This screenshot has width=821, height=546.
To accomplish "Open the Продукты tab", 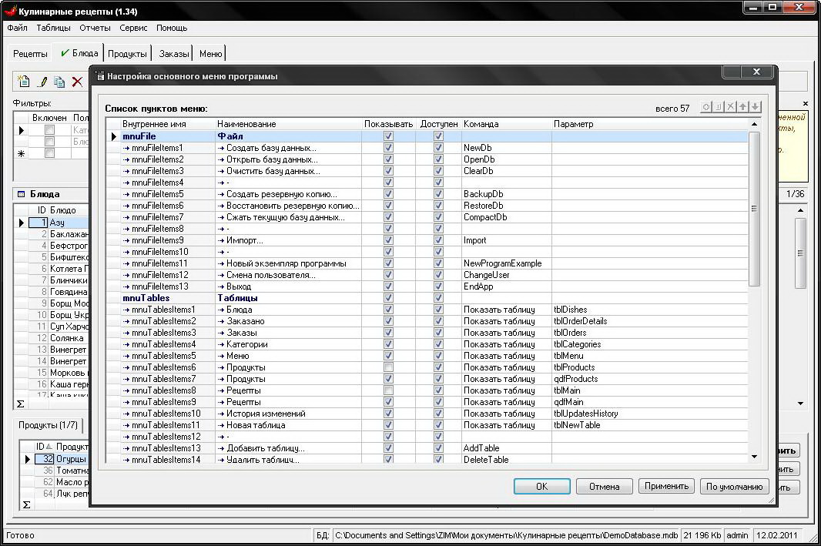I will click(127, 54).
